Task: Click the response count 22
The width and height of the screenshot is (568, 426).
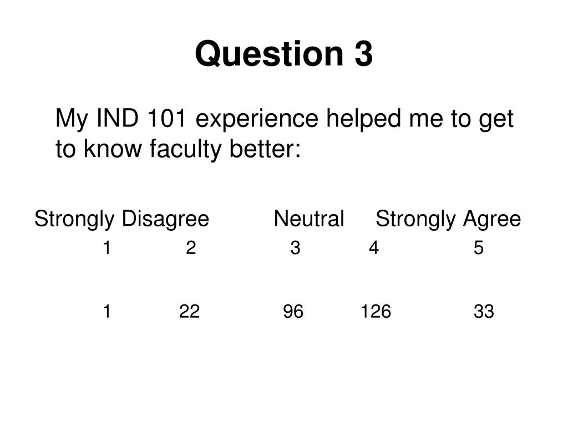Action: coord(189,311)
